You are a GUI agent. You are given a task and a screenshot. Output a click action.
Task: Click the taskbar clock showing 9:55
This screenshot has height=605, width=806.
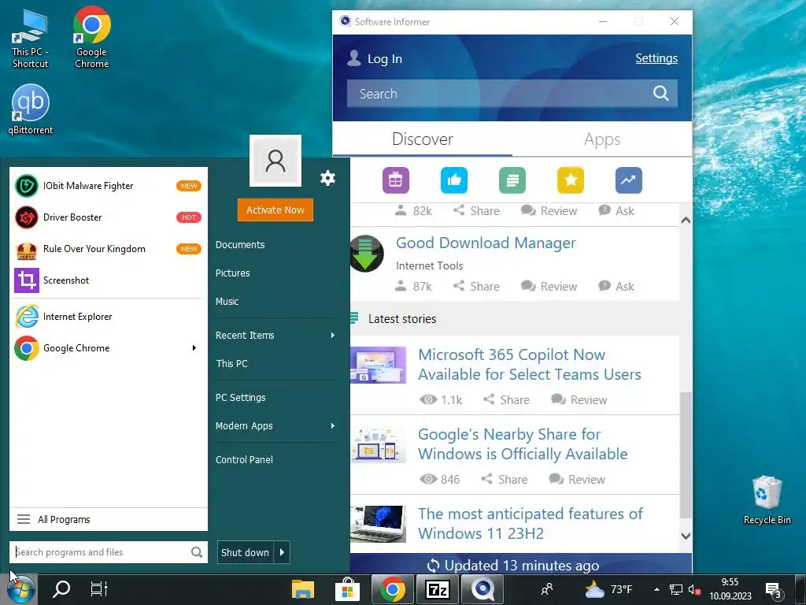pyautogui.click(x=730, y=589)
